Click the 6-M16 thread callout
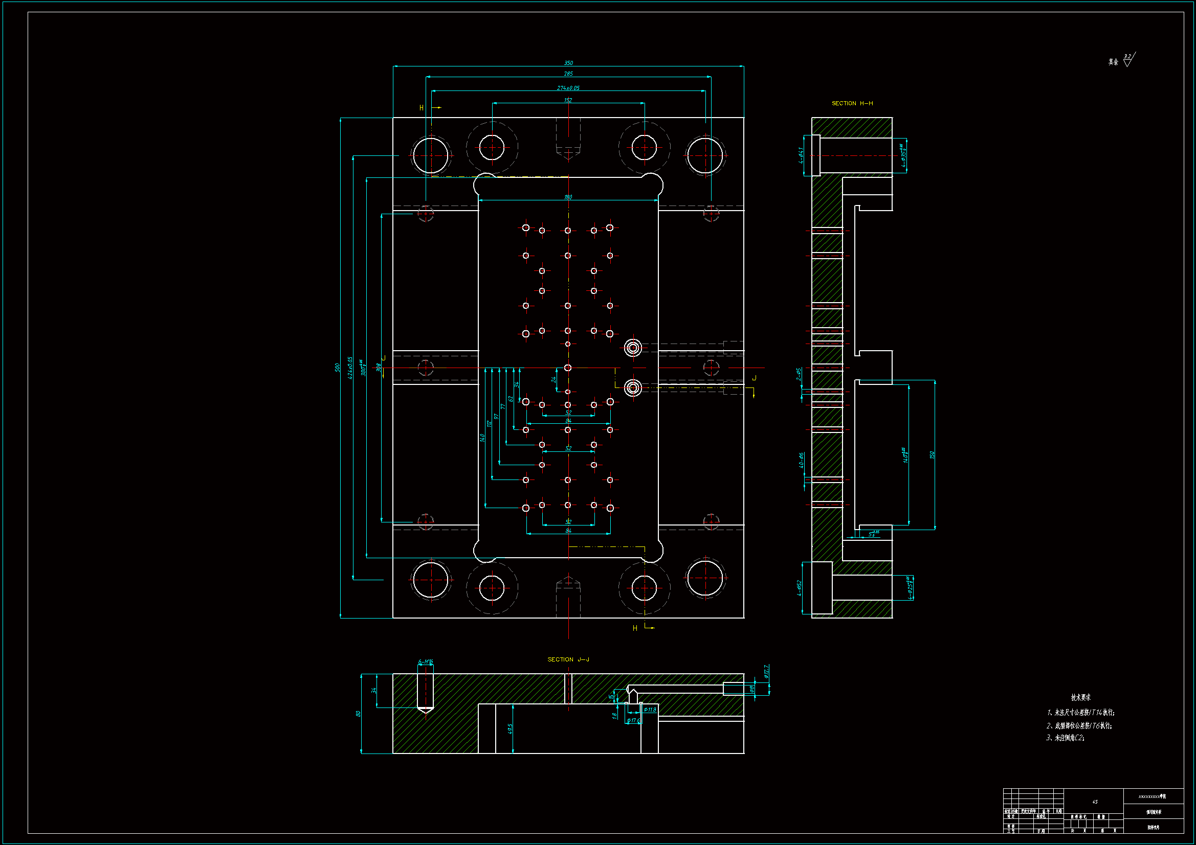1196x845 pixels. click(425, 661)
